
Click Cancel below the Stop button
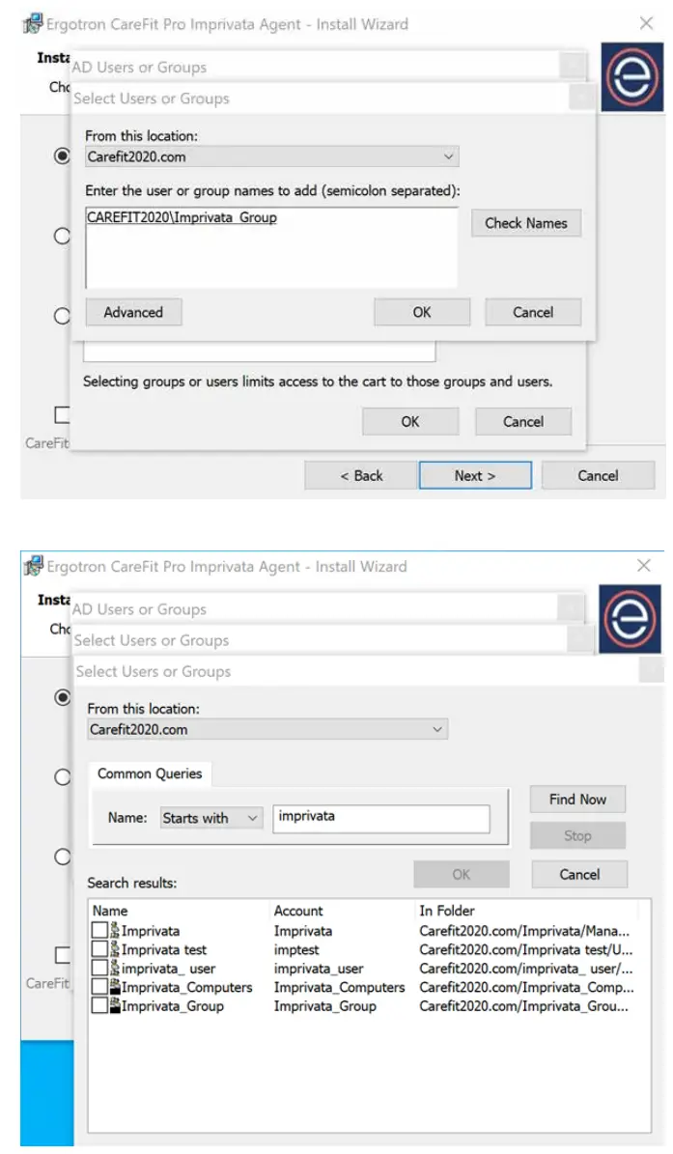pyautogui.click(x=579, y=874)
